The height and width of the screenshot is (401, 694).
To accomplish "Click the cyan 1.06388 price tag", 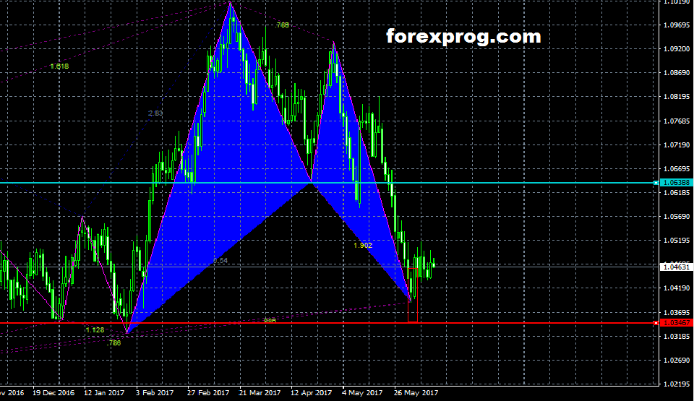I will click(677, 183).
